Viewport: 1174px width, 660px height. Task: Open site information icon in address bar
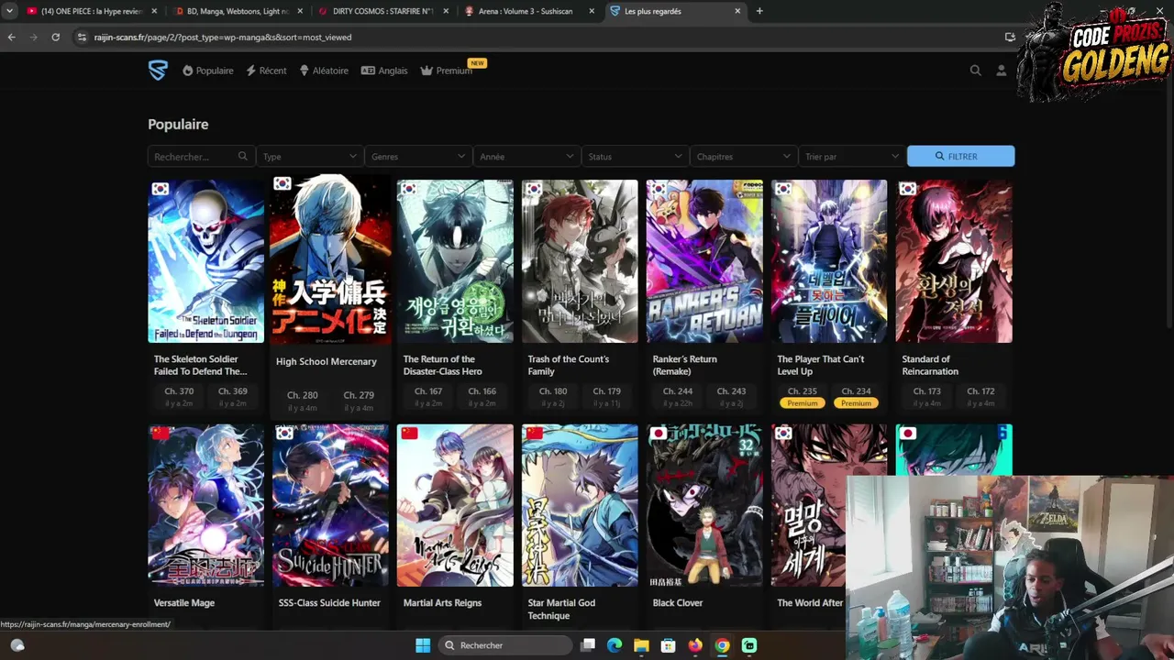click(x=83, y=38)
